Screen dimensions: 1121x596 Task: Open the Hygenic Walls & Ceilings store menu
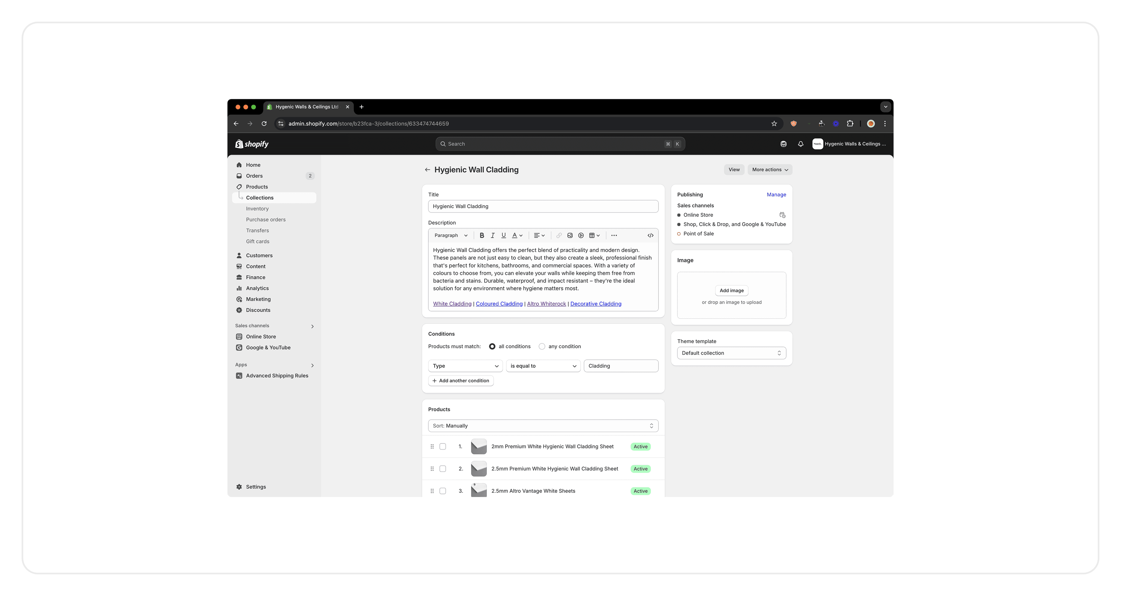(850, 144)
